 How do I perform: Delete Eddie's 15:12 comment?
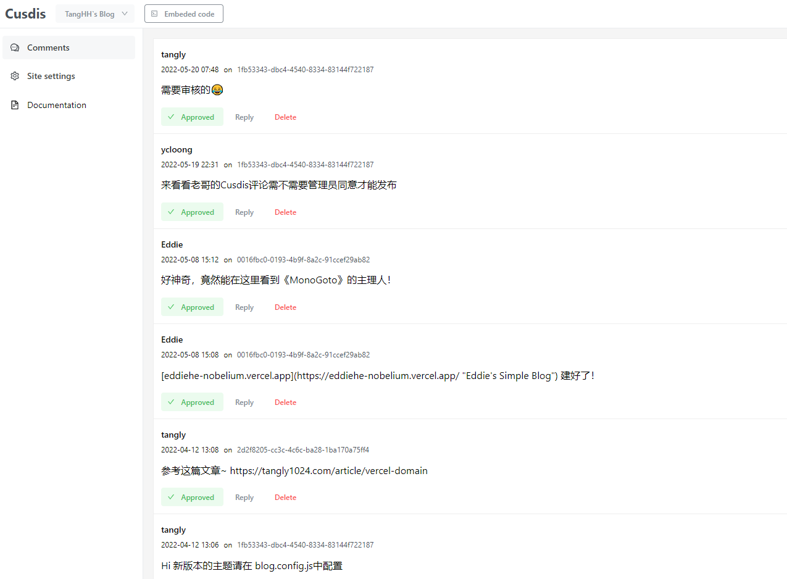285,307
